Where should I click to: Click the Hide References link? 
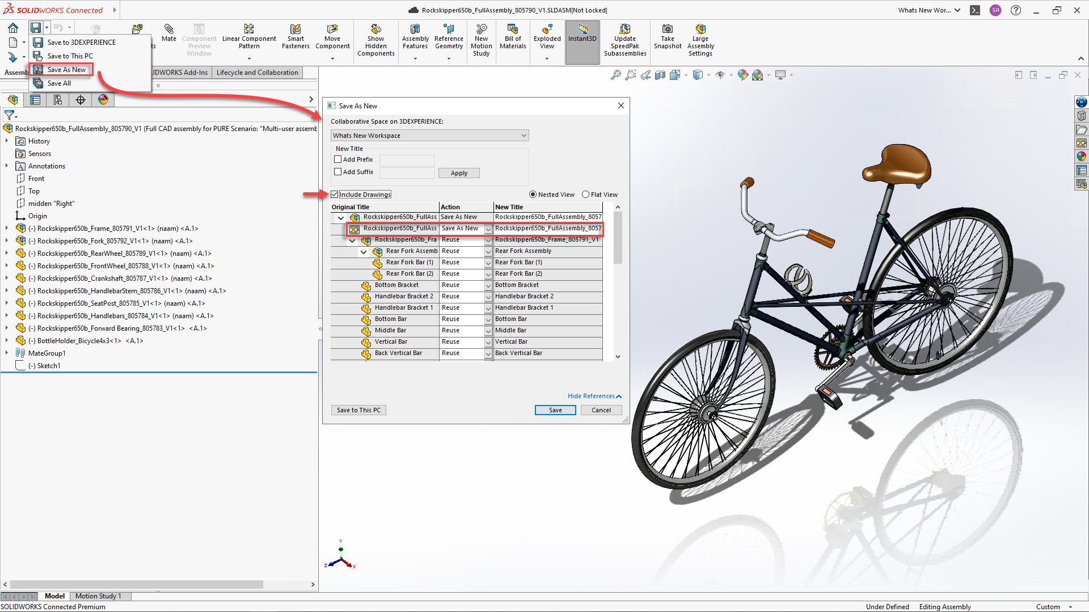click(x=594, y=396)
